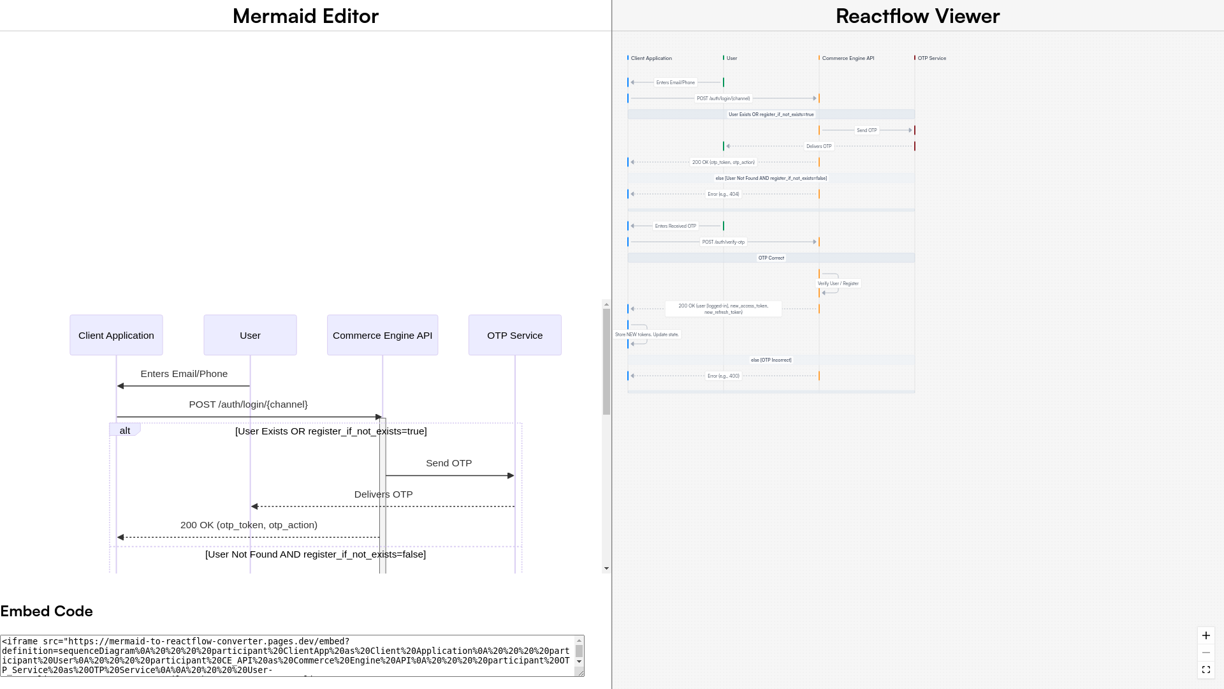Click 'Store NEW tokens. Update state.' label

647,334
